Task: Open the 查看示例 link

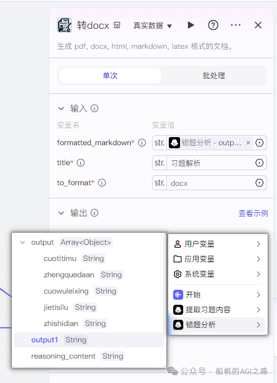Action: click(253, 213)
